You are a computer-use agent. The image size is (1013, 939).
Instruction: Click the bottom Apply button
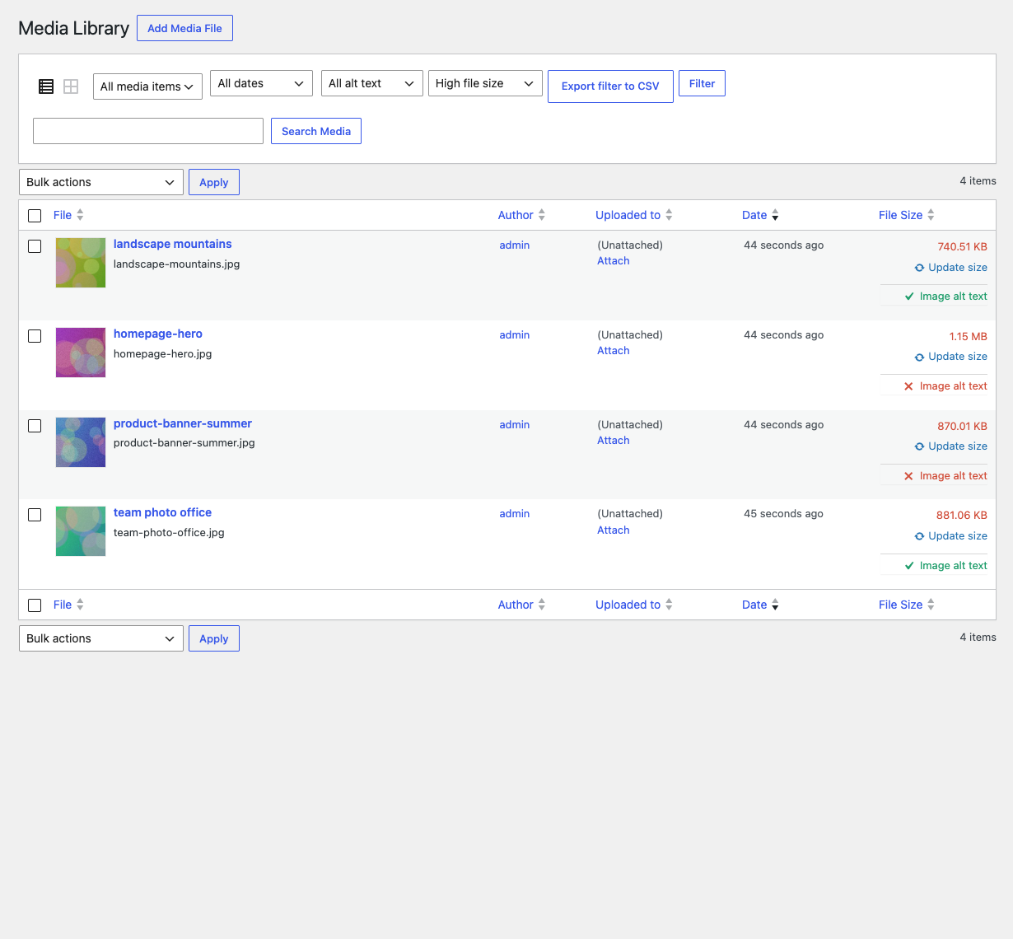tap(214, 638)
